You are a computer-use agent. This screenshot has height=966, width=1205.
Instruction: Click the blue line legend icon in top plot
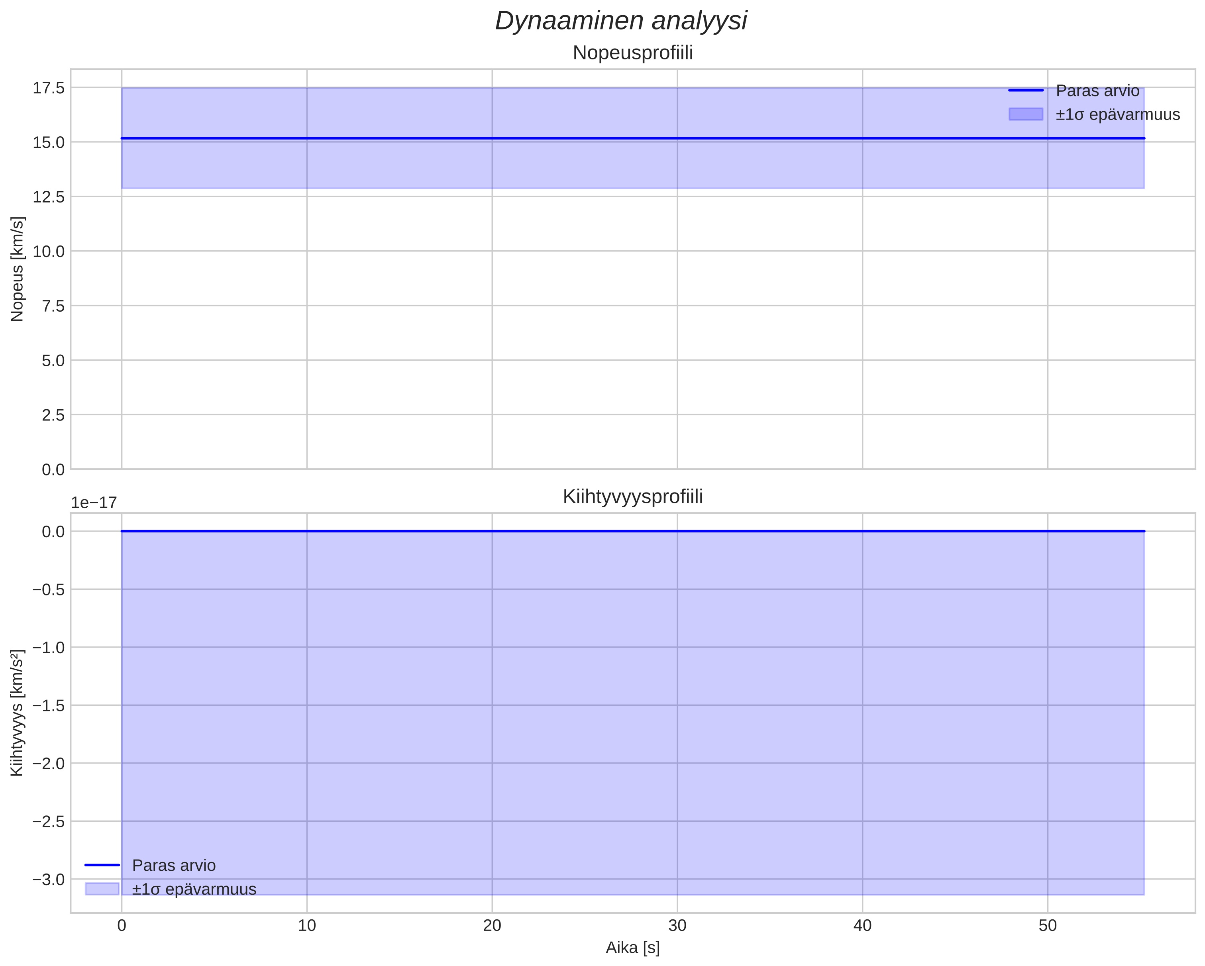1026,90
